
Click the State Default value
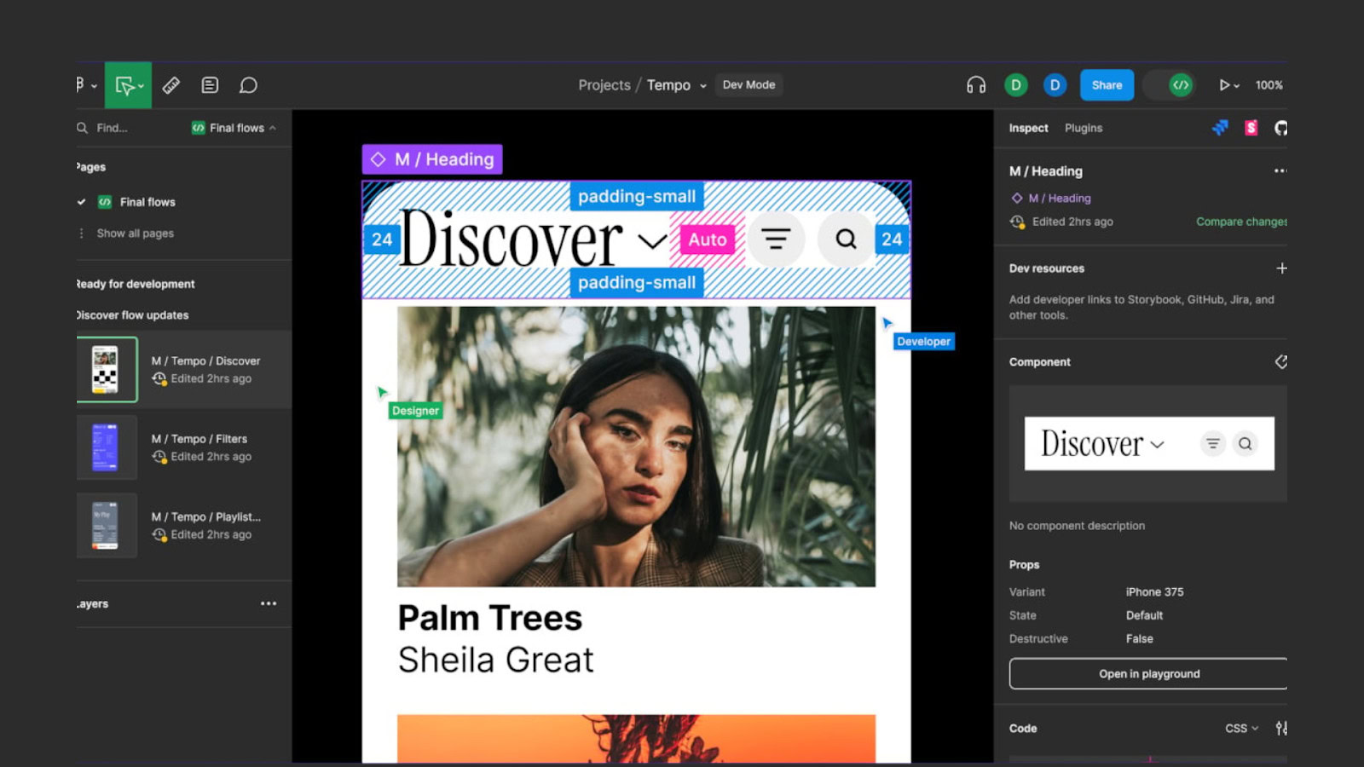[x=1144, y=615]
